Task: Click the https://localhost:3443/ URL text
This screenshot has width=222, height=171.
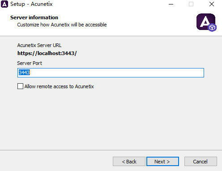Action: pyautogui.click(x=47, y=53)
